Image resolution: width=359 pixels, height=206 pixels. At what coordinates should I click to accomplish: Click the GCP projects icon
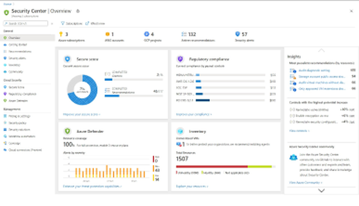click(x=146, y=34)
